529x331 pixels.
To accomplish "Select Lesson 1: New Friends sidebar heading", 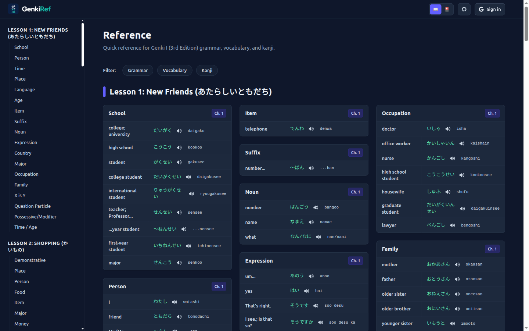I will click(38, 33).
